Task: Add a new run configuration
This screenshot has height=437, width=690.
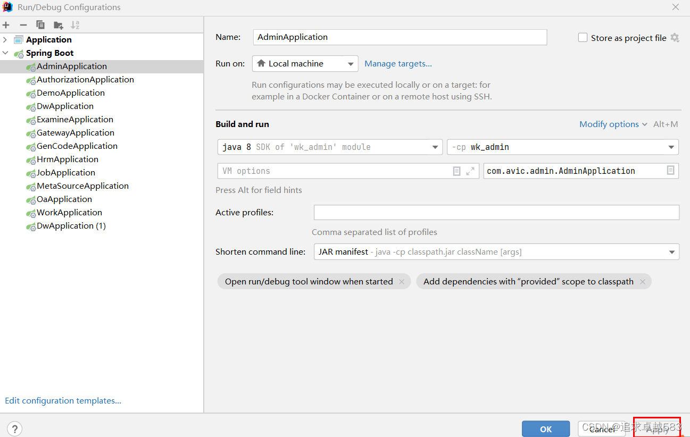Action: 6,24
